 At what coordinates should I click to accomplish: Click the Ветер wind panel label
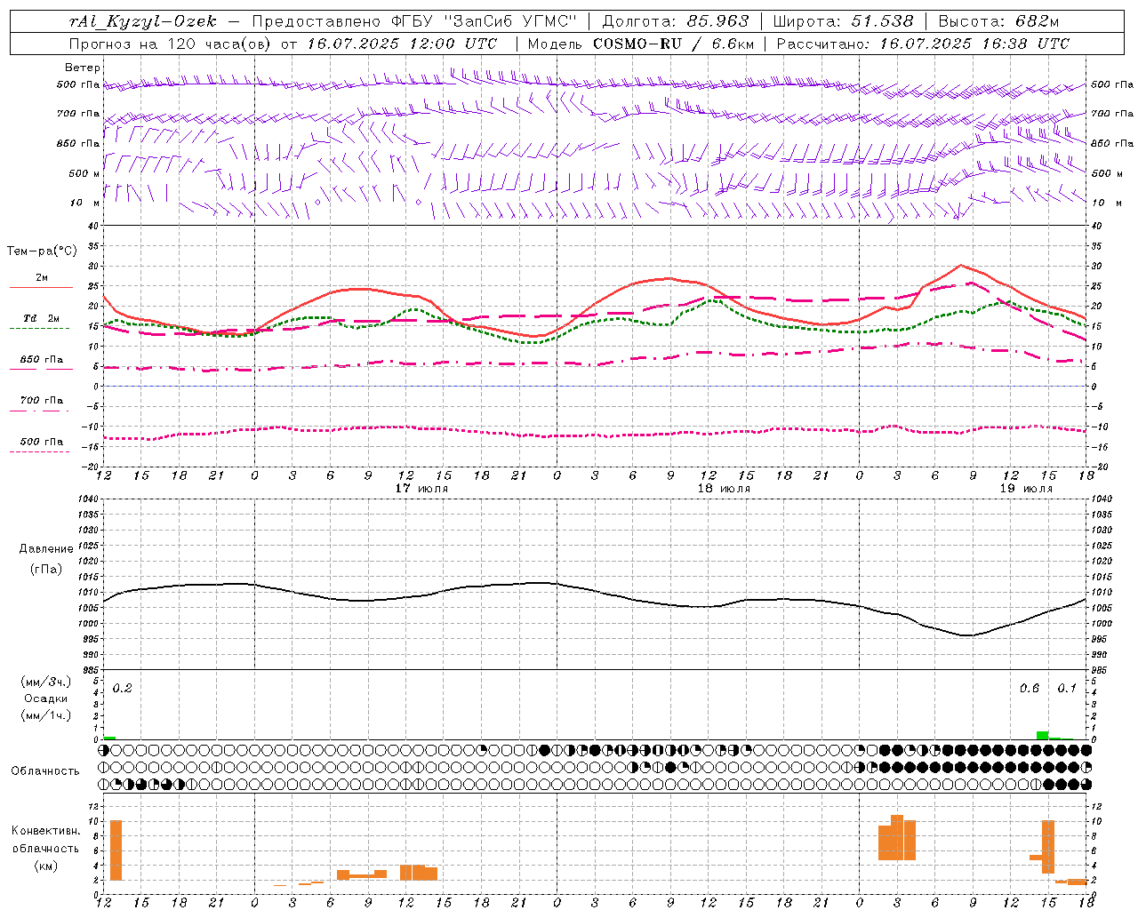(x=83, y=68)
